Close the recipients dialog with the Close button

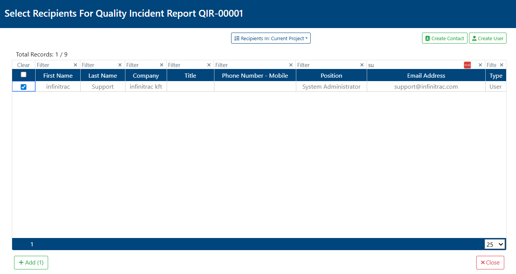point(490,263)
